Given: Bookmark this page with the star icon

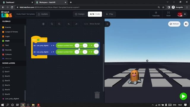Looking at the screenshot, I should (163, 7).
